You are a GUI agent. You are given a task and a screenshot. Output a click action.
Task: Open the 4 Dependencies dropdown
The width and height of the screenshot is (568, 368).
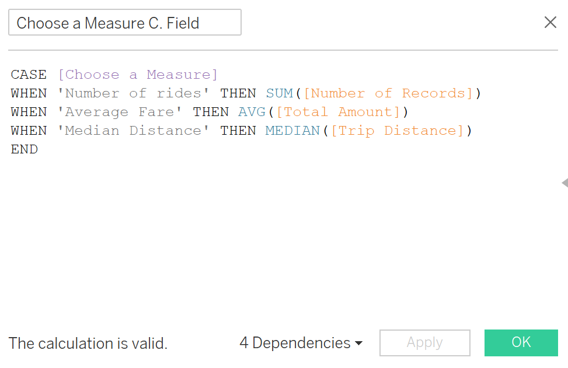point(301,343)
